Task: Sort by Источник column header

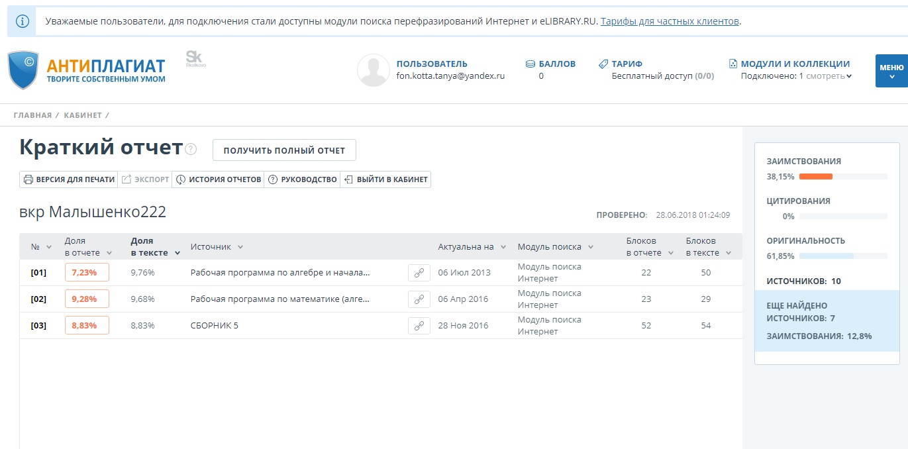Action: (x=217, y=247)
